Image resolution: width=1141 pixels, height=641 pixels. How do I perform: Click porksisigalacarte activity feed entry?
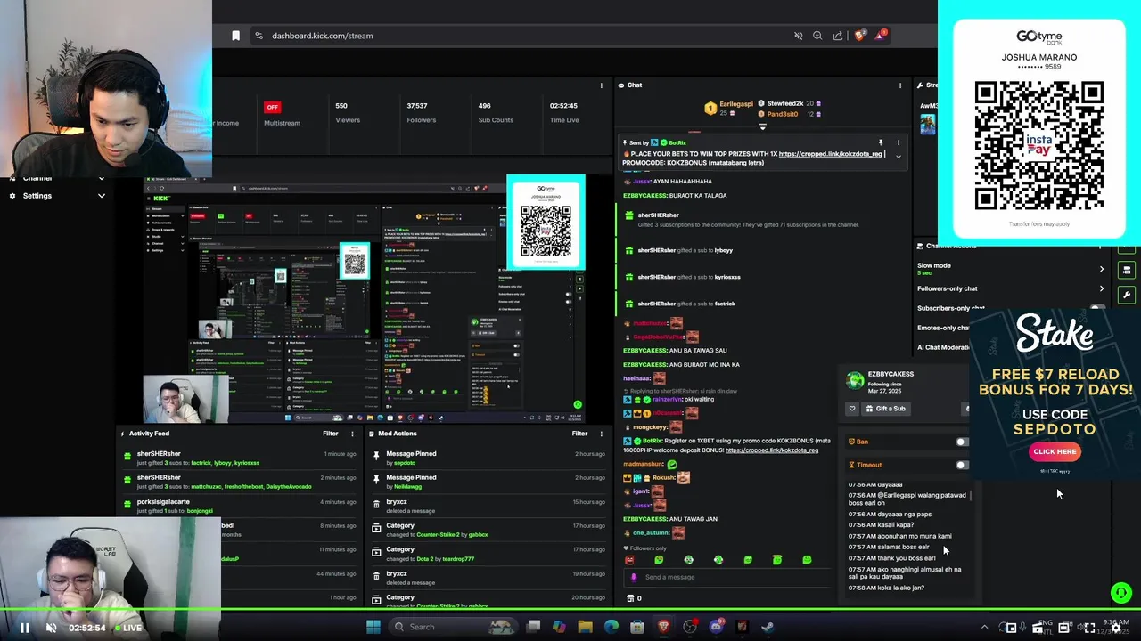point(236,506)
